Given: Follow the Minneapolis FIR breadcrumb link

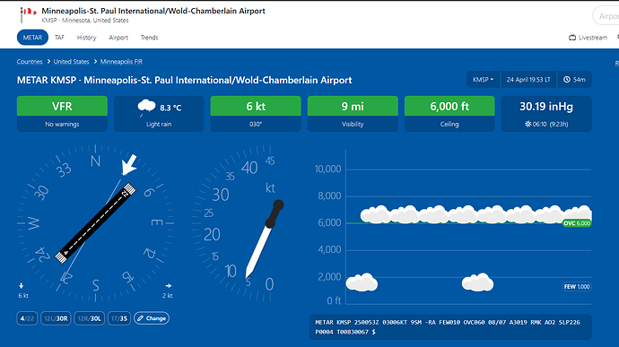Looking at the screenshot, I should [121, 62].
